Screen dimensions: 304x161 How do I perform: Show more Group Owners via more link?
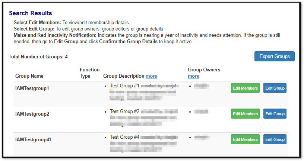click(x=193, y=76)
